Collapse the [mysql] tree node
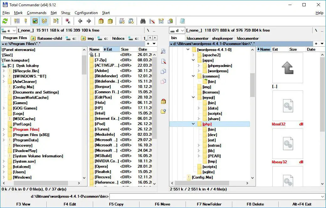Image resolution: width=326 pixels, height=208 pixels. (193, 98)
